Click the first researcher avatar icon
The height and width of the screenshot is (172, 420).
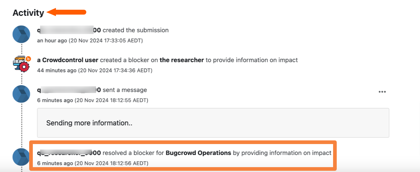[21, 34]
